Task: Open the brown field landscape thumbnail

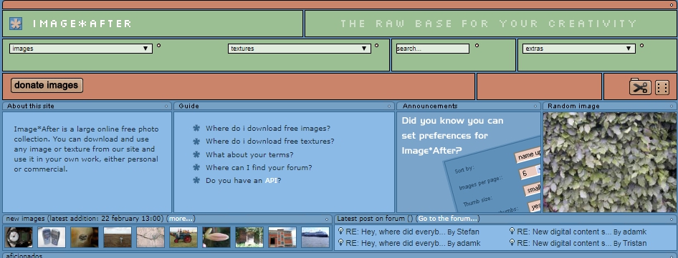Action: (118, 237)
